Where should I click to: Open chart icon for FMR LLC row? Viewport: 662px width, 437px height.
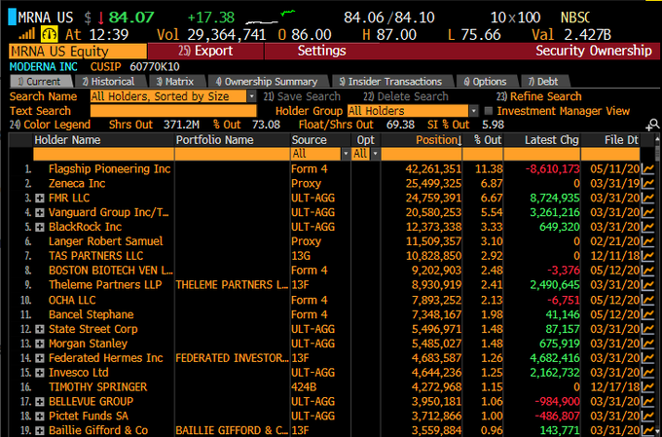point(647,198)
